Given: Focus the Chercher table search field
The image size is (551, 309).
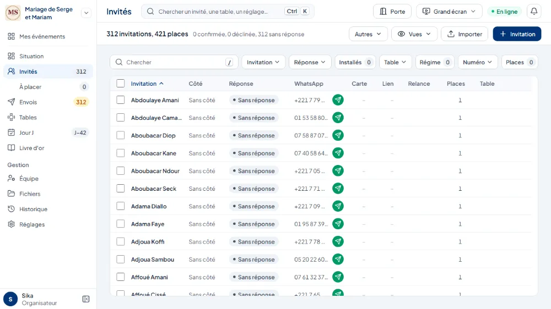Looking at the screenshot, I should tap(174, 62).
